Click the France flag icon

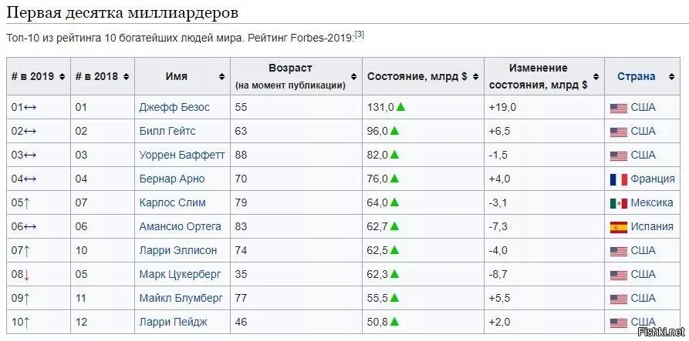[x=618, y=179]
